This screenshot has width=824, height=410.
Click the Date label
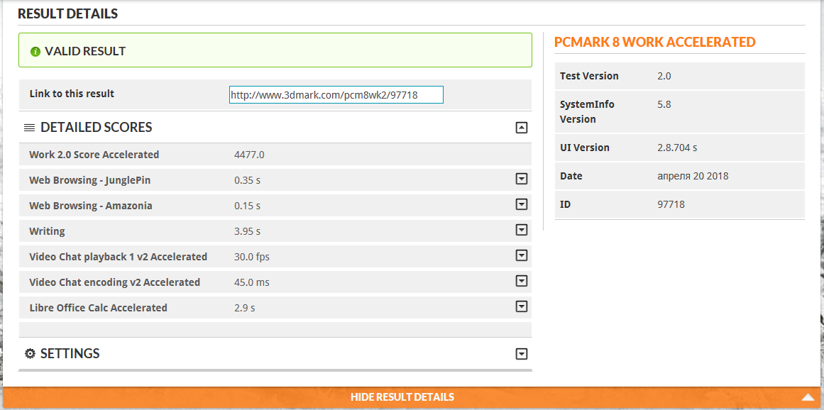point(571,176)
